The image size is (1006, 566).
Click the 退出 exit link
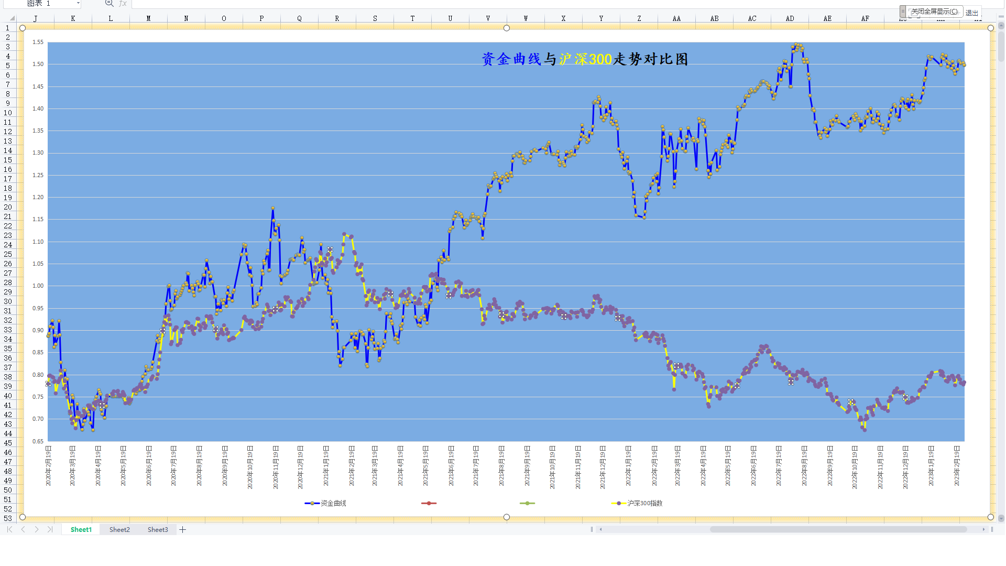972,13
